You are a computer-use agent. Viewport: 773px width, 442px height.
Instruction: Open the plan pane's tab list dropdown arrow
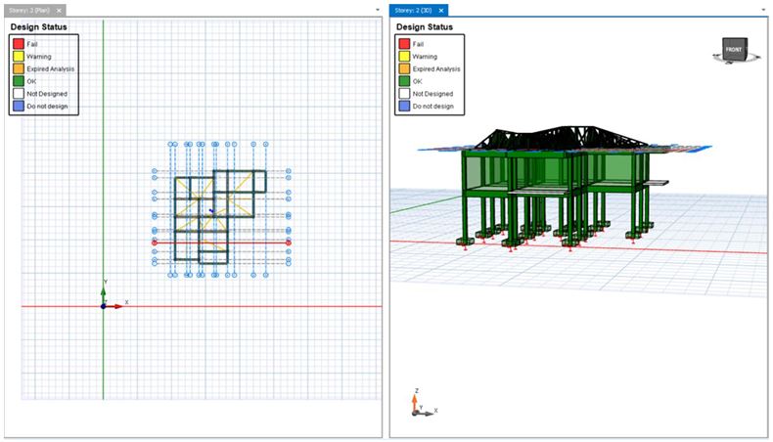378,10
